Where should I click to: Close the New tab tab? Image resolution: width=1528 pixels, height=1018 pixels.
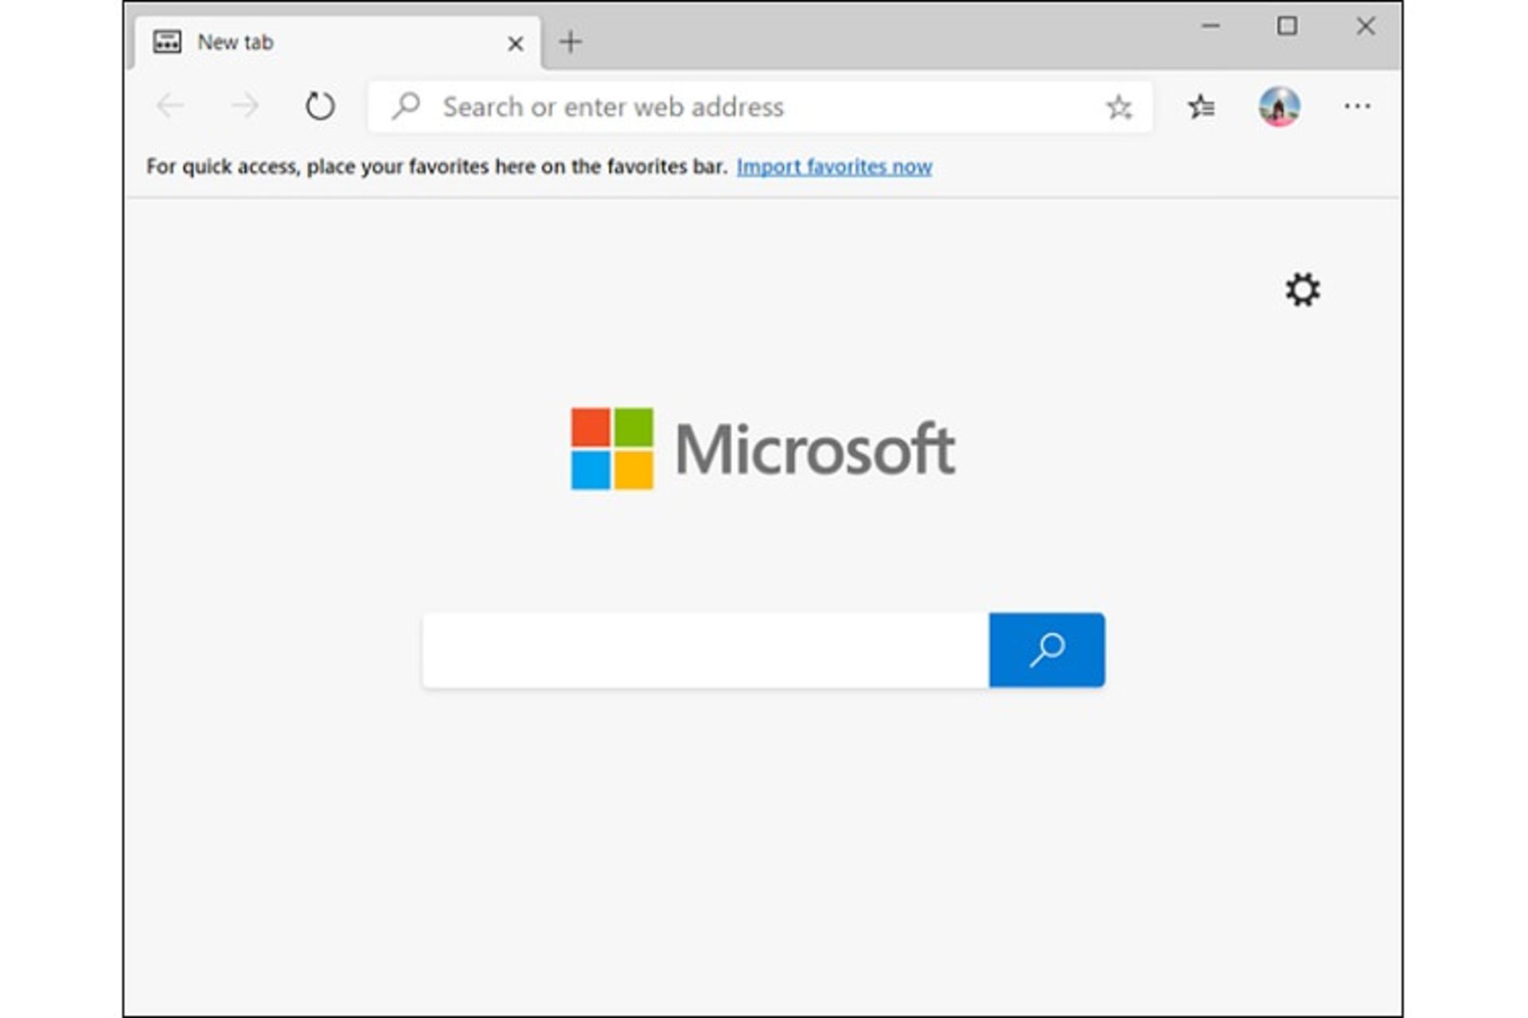tap(516, 43)
